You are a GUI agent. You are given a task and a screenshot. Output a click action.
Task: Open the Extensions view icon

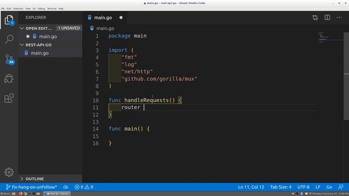[9, 98]
